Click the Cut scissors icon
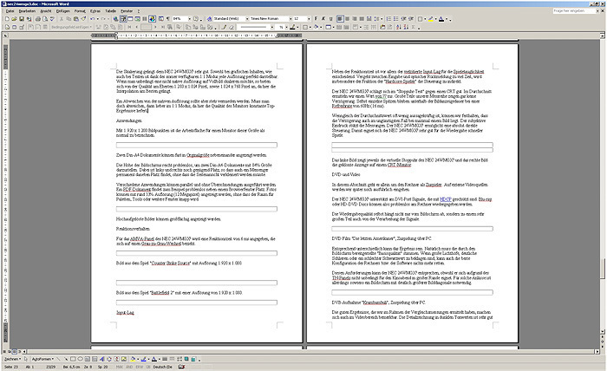607x371 pixels. tap(62, 18)
